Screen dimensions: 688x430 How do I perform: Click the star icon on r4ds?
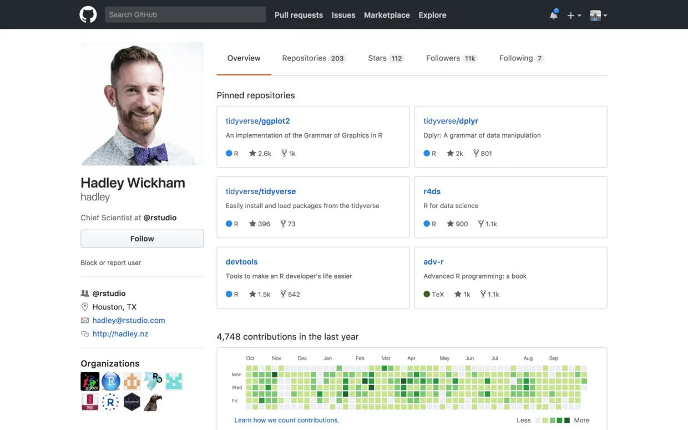click(450, 224)
